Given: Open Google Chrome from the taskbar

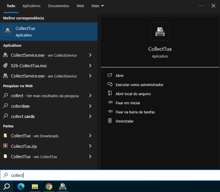Looking at the screenshot, I should tap(49, 187).
